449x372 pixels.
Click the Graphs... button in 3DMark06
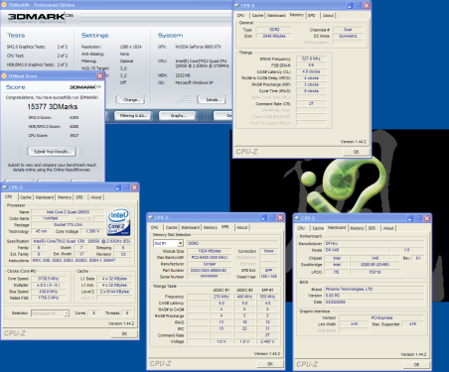[x=177, y=116]
